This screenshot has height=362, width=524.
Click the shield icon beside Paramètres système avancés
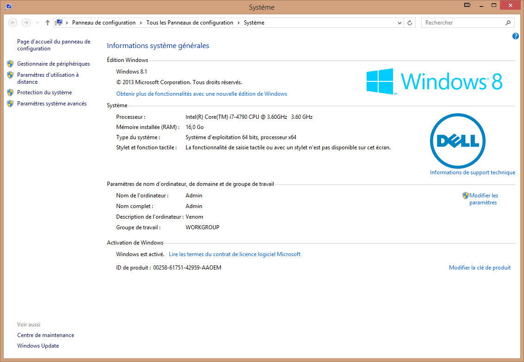[x=10, y=104]
